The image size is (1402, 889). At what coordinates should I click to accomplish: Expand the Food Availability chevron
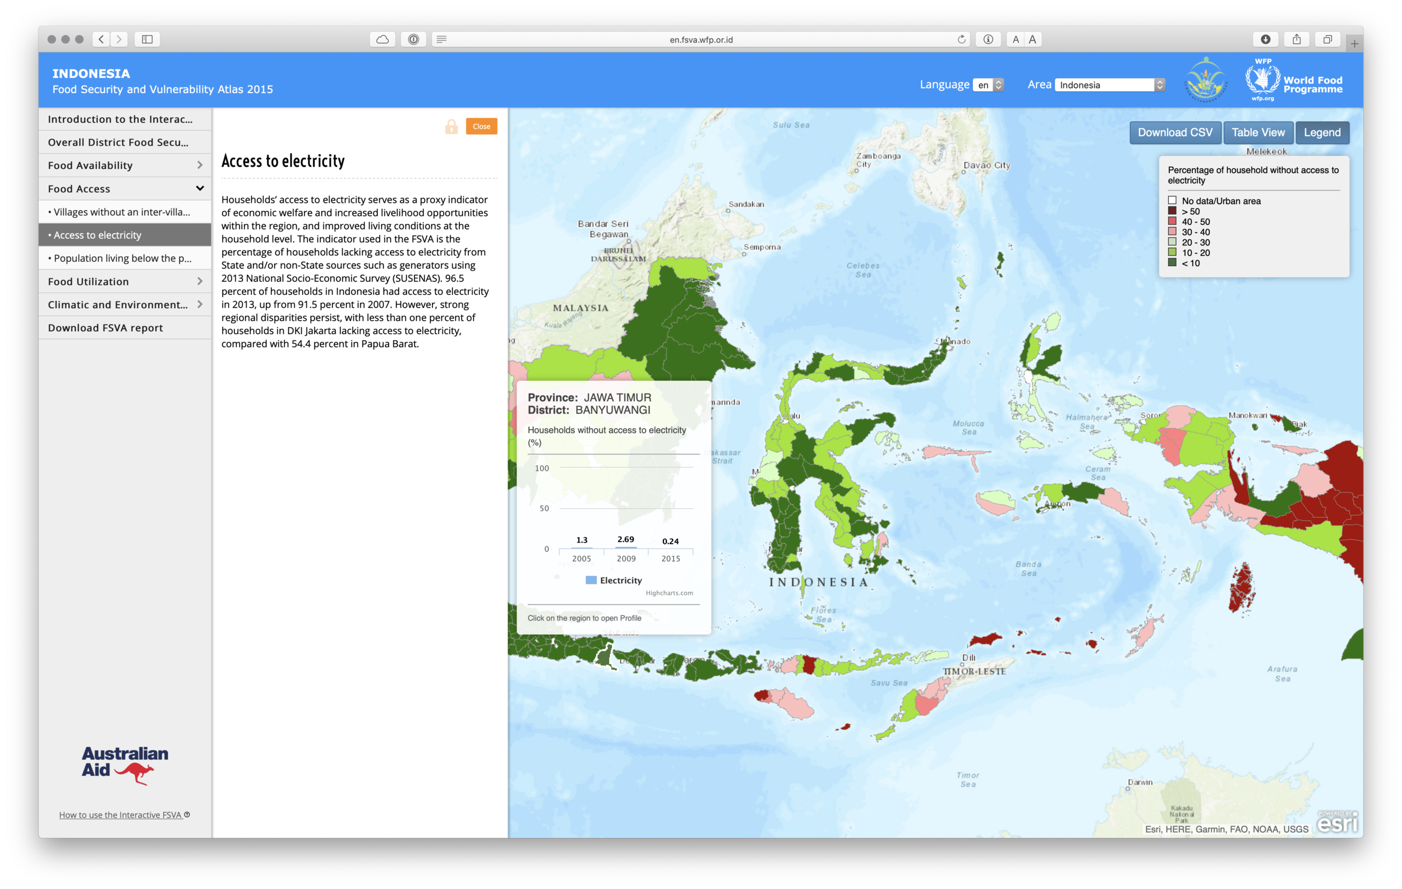click(200, 165)
